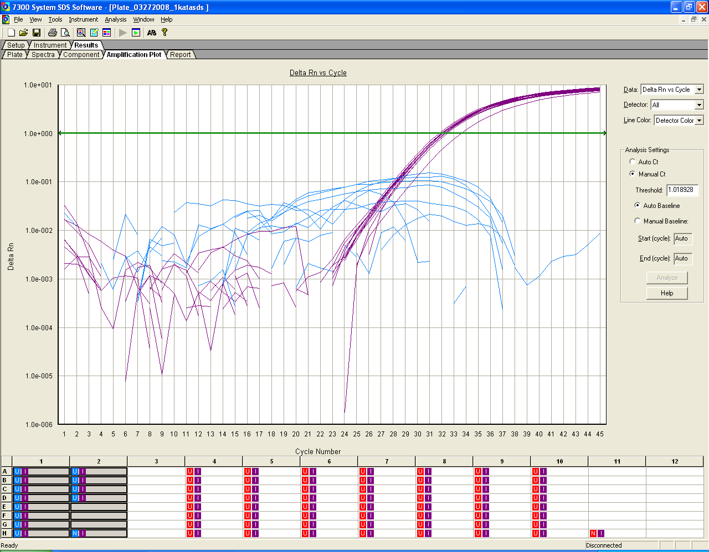Select plate column header 7
709x552 pixels.
click(387, 461)
